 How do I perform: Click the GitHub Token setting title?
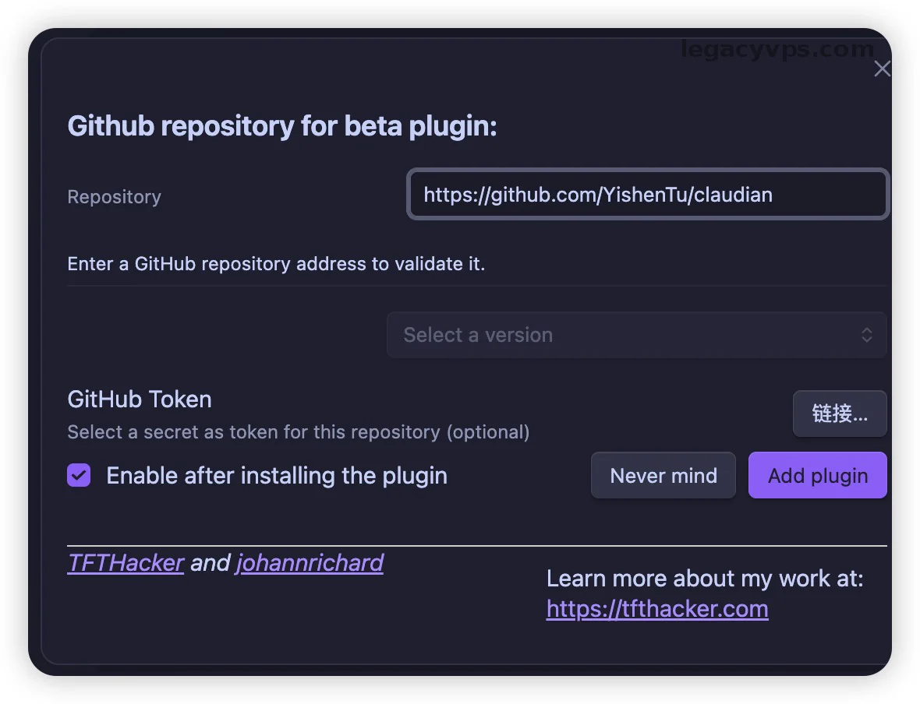pos(140,400)
